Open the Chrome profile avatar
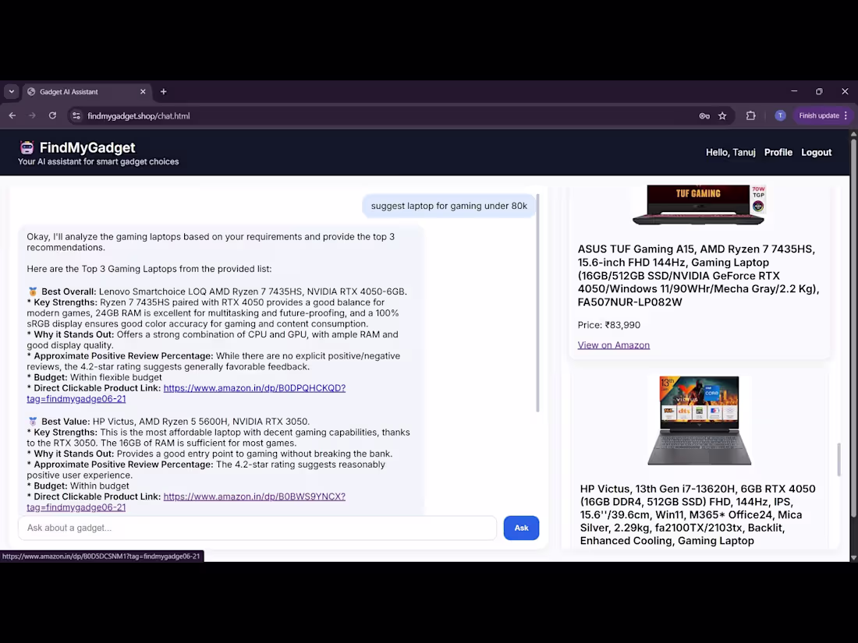858x643 pixels. [780, 115]
